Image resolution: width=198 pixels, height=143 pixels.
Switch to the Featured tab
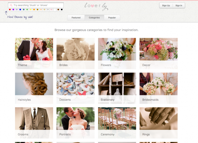tap(76, 18)
